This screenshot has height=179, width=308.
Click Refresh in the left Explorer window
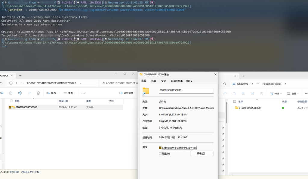(2, 83)
